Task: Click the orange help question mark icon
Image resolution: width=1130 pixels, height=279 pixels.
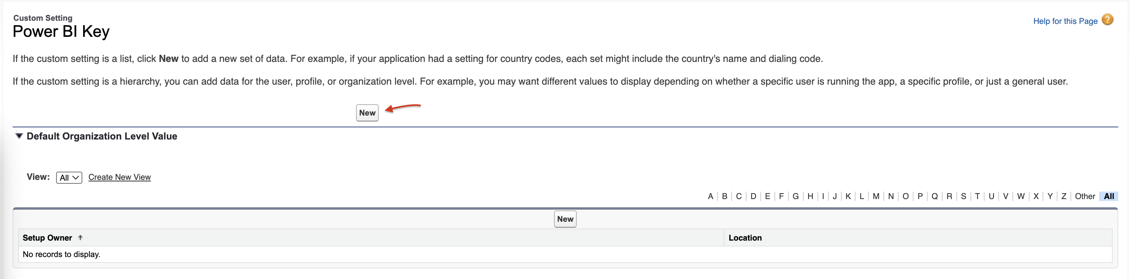Action: [x=1107, y=20]
